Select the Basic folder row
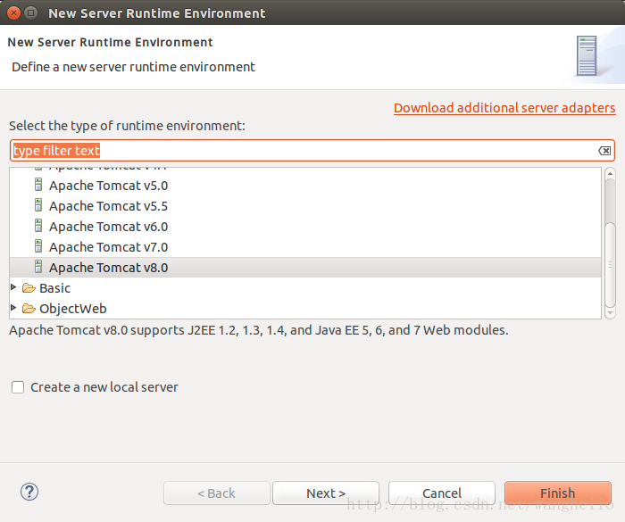This screenshot has height=522, width=625. coord(305,288)
